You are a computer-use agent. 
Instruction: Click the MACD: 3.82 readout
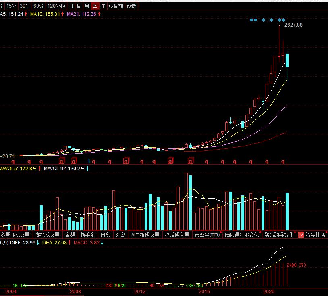[x=87, y=243]
